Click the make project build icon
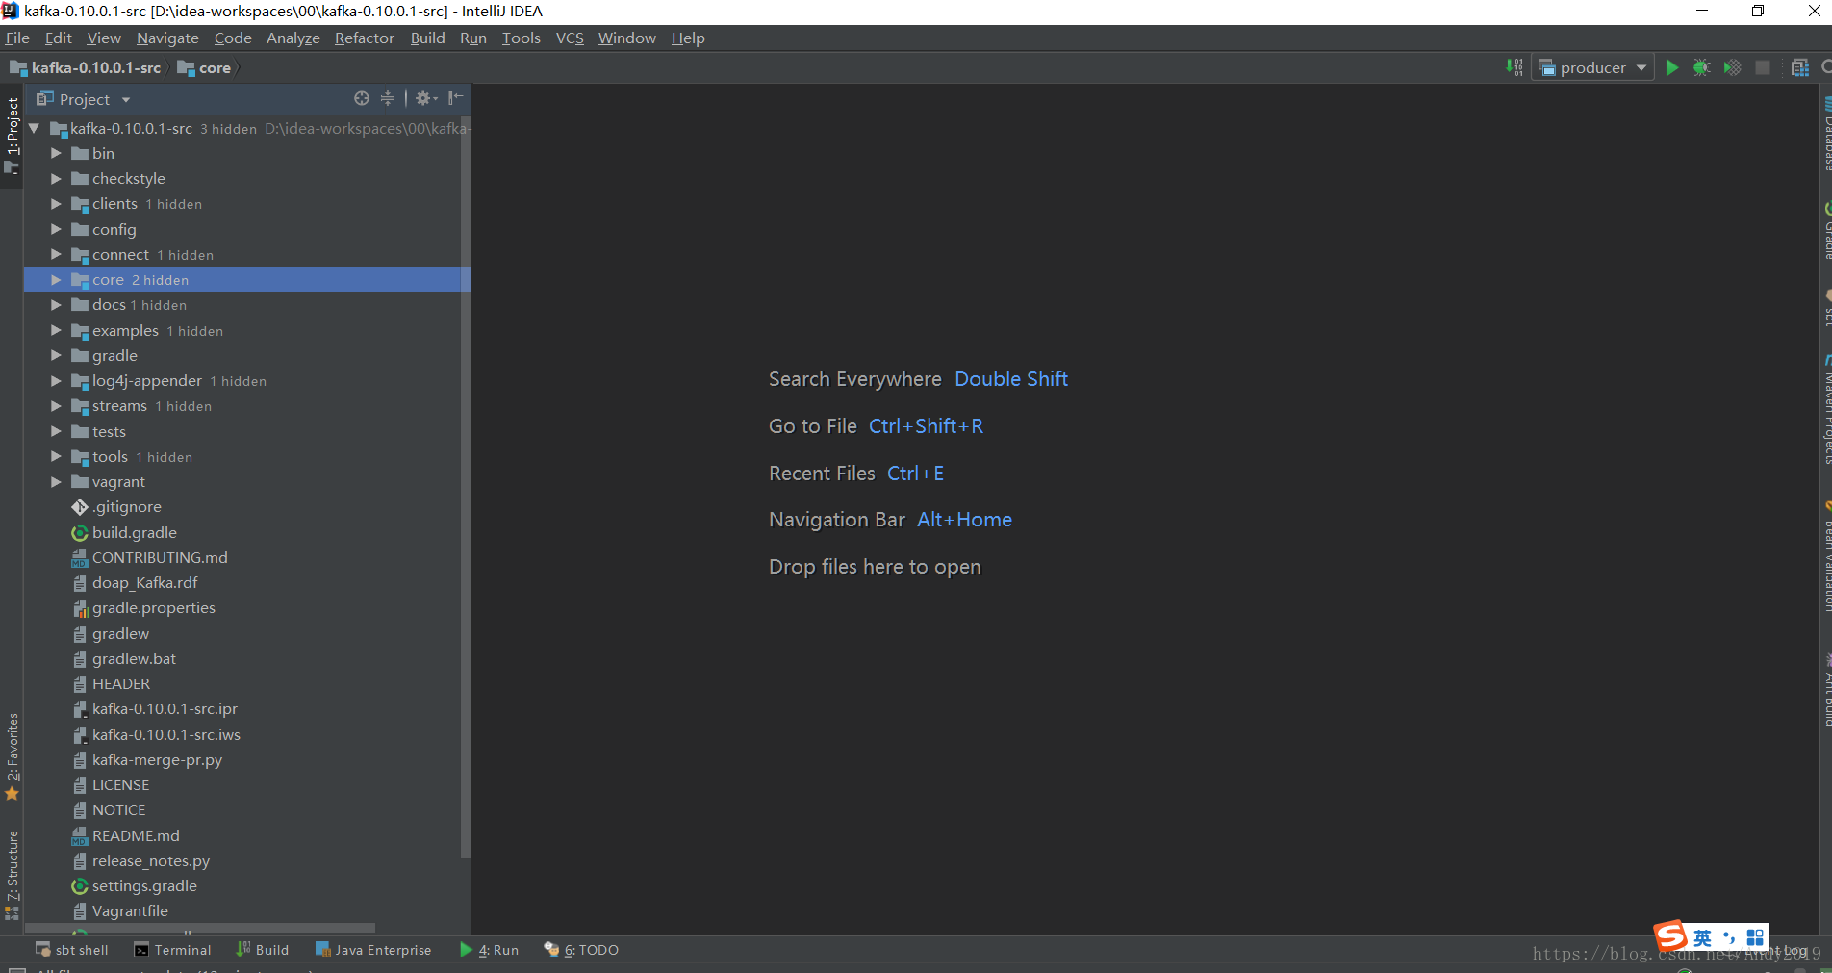The height and width of the screenshot is (973, 1832). click(x=1514, y=67)
